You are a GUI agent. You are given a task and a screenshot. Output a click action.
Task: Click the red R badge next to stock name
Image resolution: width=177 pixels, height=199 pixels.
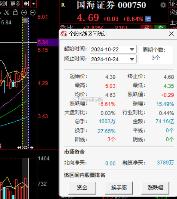[63, 5]
